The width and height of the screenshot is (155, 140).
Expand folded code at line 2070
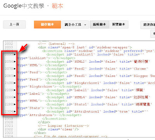15,68
